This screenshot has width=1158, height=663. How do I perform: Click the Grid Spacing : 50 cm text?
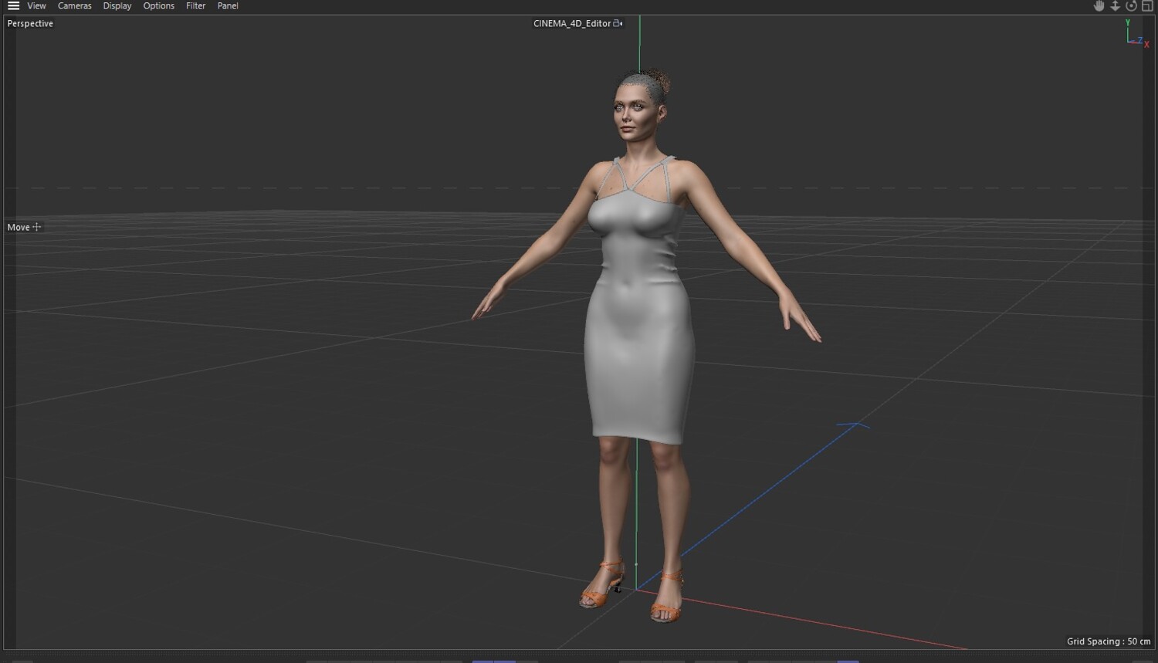click(x=1109, y=641)
